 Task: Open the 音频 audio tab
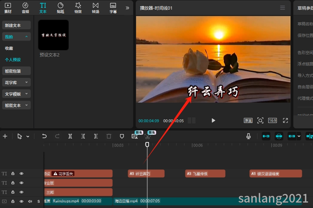(25, 8)
